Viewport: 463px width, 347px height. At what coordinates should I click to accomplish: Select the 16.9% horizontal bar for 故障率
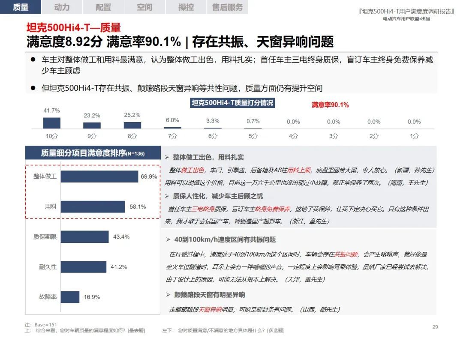(70, 297)
